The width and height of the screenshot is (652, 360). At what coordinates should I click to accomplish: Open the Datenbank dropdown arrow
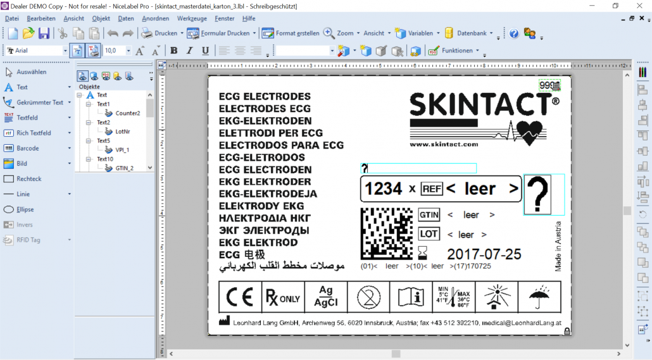pos(491,34)
